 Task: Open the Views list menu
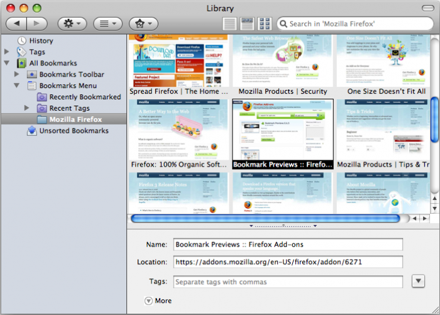107,24
